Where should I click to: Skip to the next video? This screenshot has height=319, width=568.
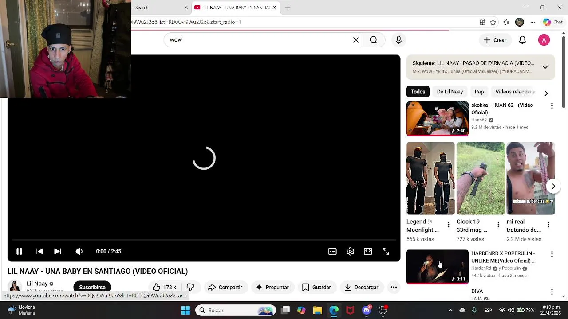[58, 251]
